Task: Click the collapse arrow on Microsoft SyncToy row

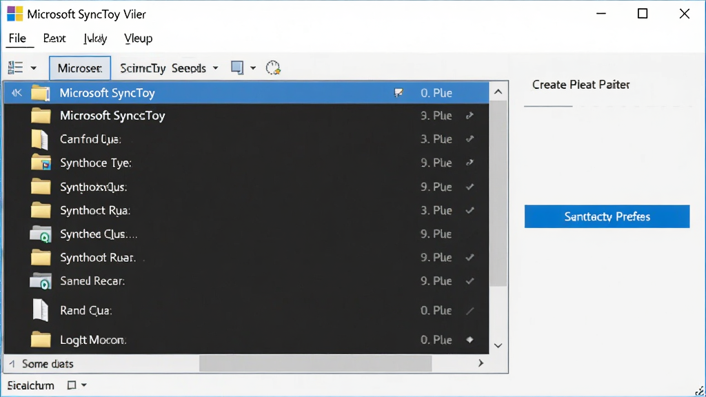Action: point(17,93)
